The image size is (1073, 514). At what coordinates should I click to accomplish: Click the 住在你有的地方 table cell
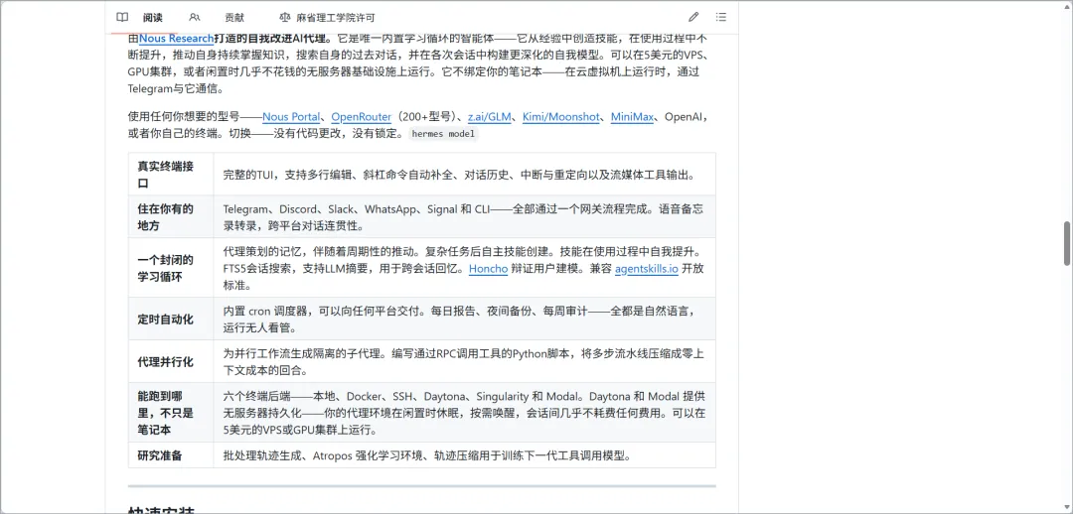pyautogui.click(x=171, y=217)
